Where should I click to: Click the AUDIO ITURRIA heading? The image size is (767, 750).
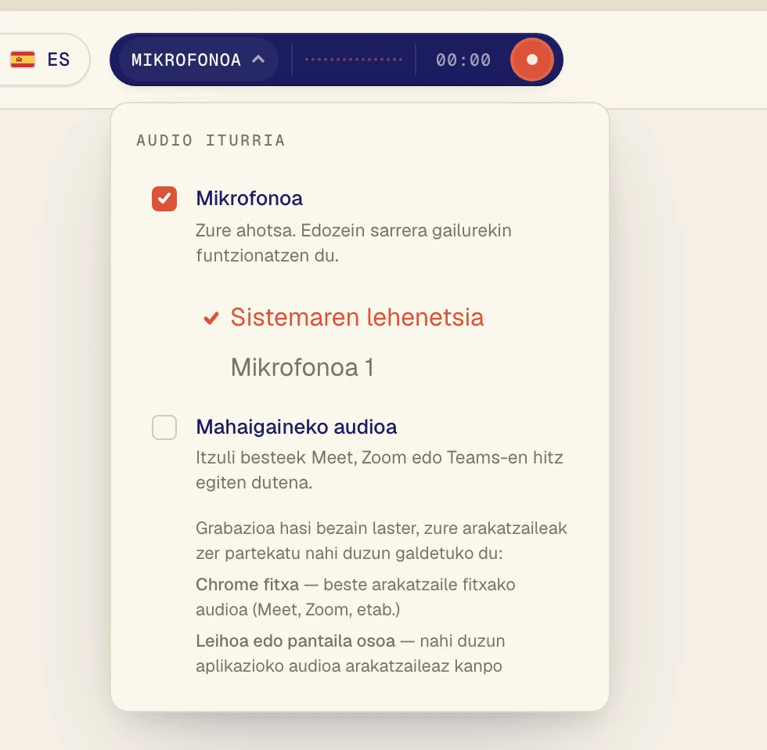211,140
